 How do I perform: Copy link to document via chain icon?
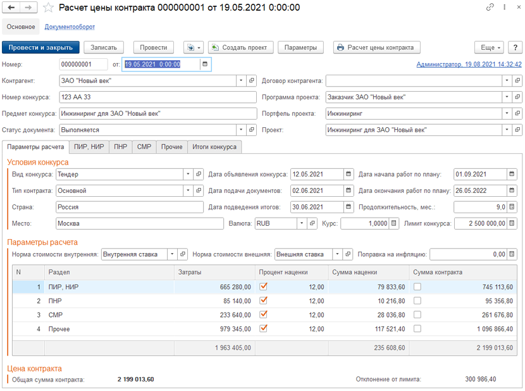coord(490,7)
